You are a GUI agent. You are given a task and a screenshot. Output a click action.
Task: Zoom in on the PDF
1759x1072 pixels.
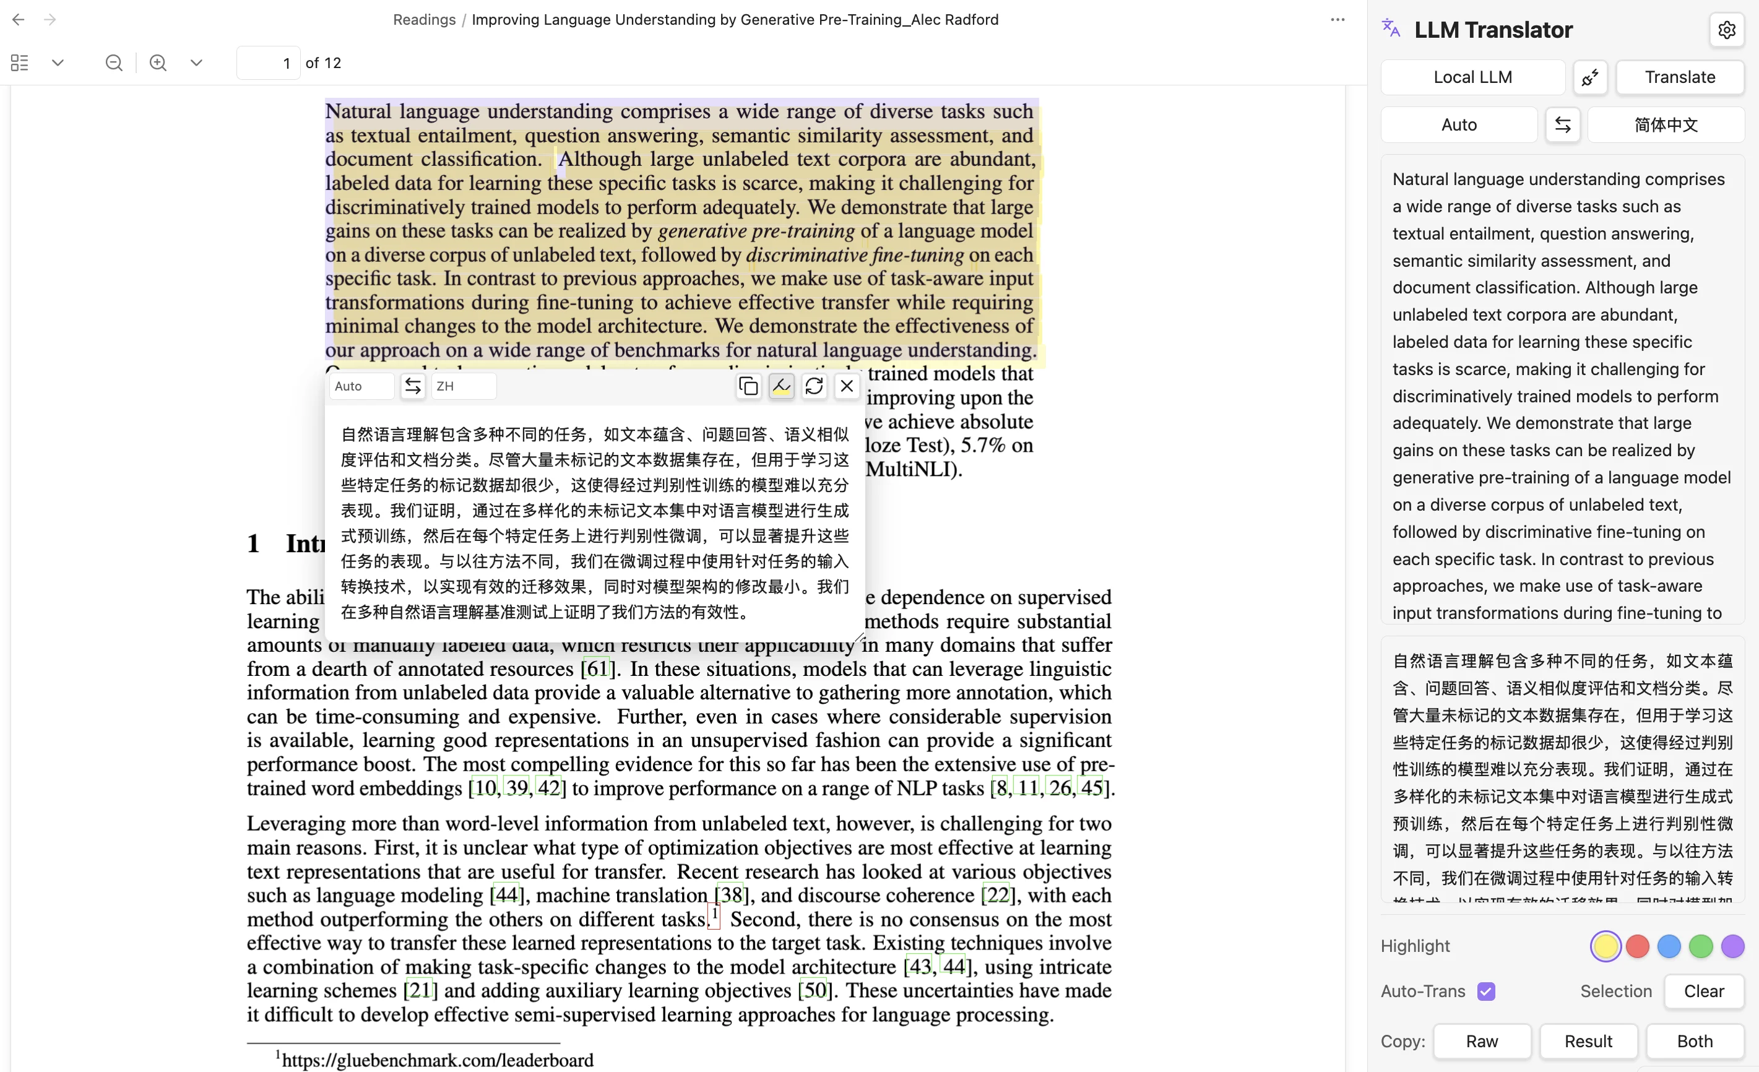point(158,63)
